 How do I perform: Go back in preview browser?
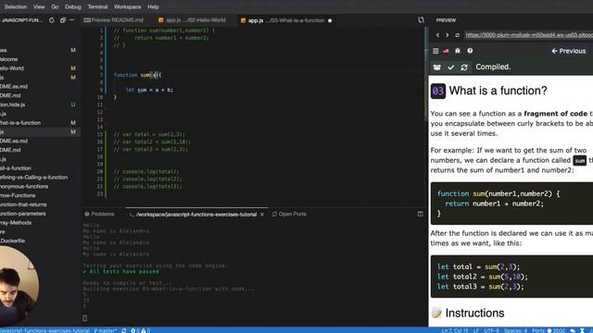click(x=437, y=35)
